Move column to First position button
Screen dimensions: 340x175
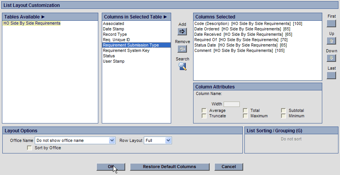point(331,23)
